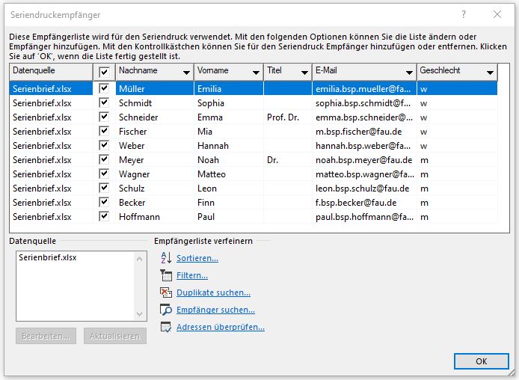Toggle the select-all checkbox in header
This screenshot has width=519, height=380.
coord(104,71)
